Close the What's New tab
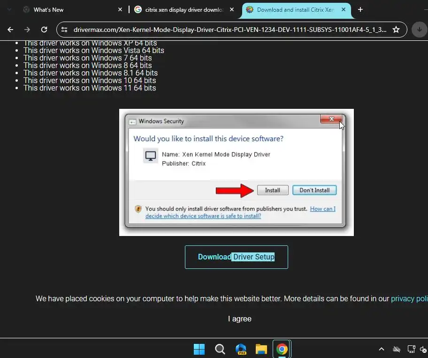 click(x=120, y=9)
